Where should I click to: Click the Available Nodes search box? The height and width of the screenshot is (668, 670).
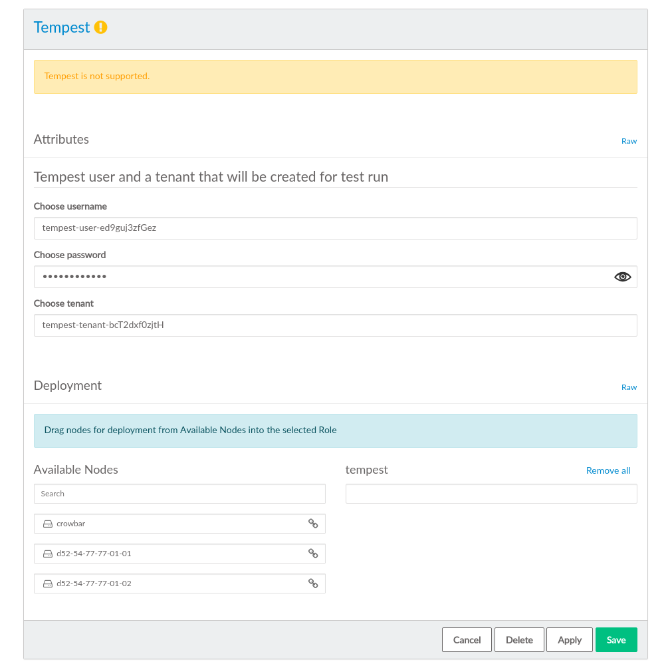pyautogui.click(x=179, y=494)
